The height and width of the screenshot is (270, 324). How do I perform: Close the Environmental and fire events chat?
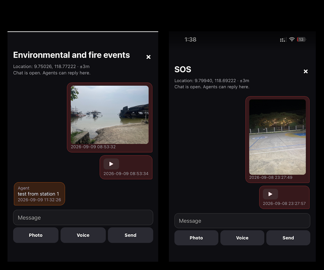click(x=148, y=57)
